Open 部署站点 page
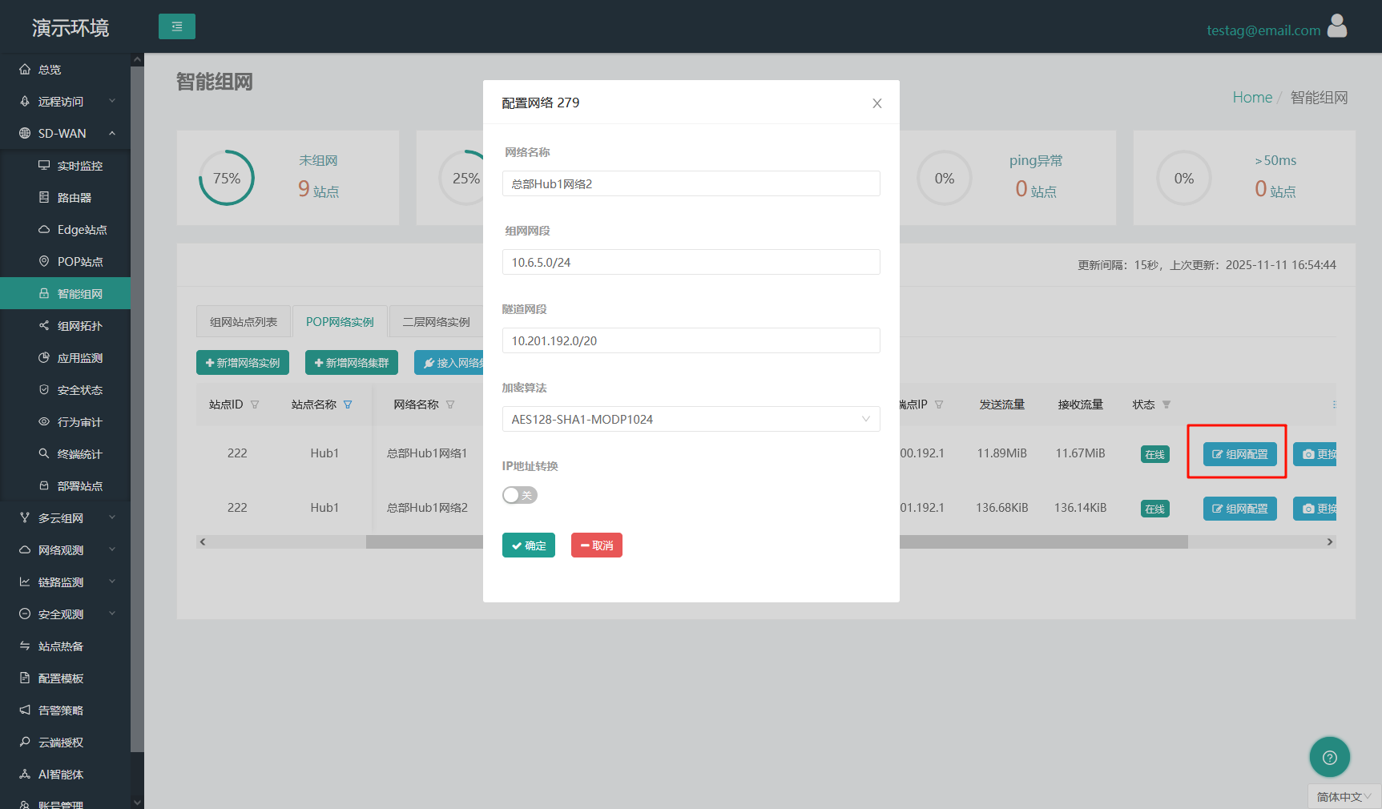 point(65,486)
